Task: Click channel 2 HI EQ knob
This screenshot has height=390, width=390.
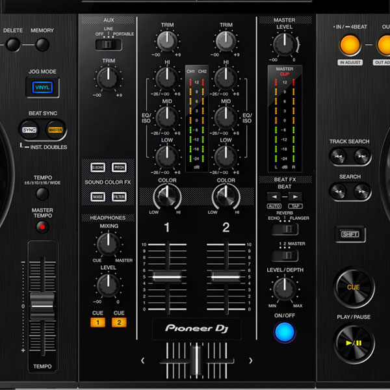Action: (226, 78)
